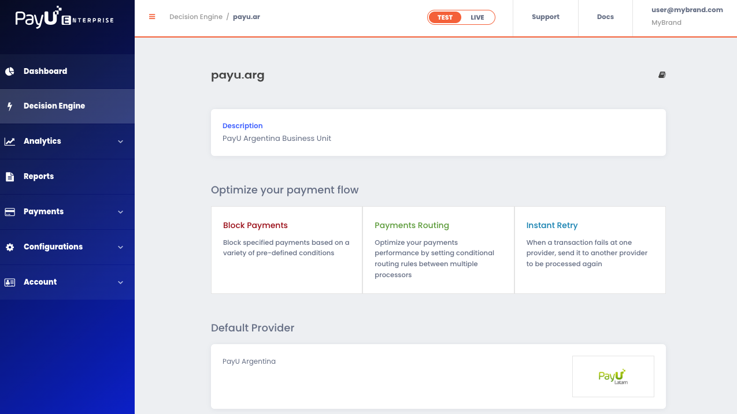The image size is (737, 414).
Task: Expand the Payments submenu chevron
Action: (x=121, y=212)
